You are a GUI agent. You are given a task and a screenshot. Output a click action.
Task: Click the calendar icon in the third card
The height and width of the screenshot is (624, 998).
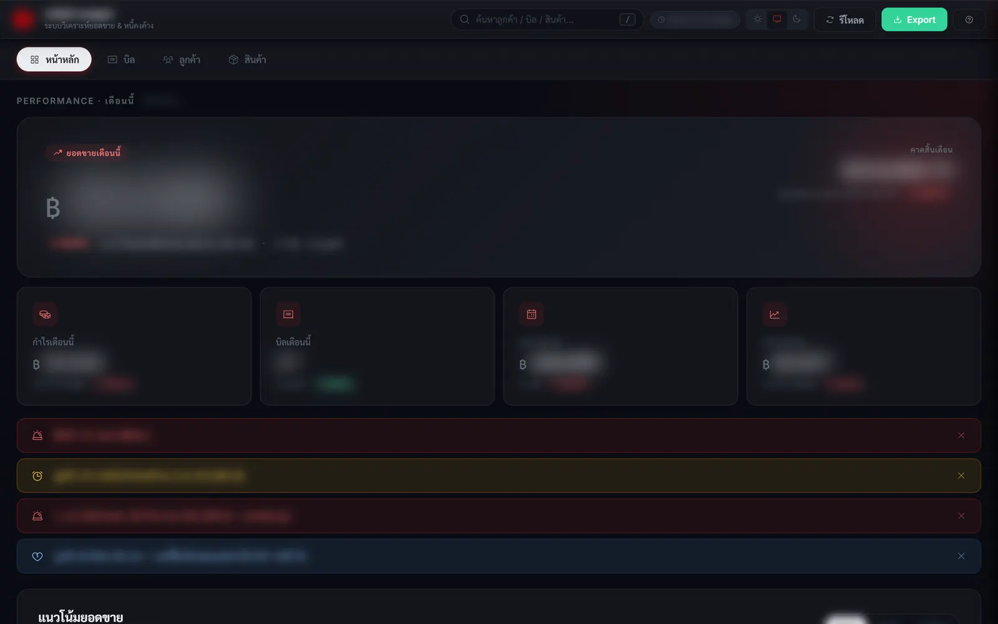click(x=531, y=314)
